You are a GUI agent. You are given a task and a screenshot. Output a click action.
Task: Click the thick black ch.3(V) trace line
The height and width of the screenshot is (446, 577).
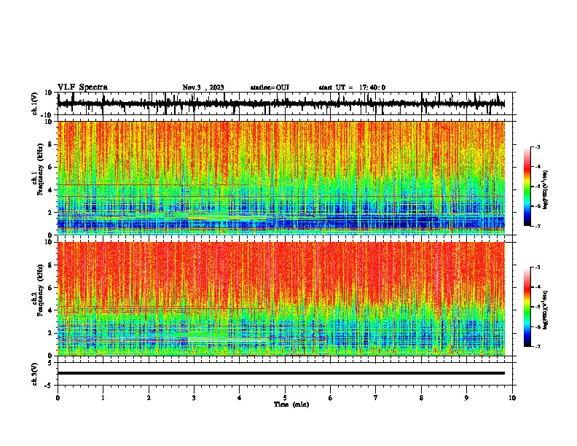click(x=280, y=373)
